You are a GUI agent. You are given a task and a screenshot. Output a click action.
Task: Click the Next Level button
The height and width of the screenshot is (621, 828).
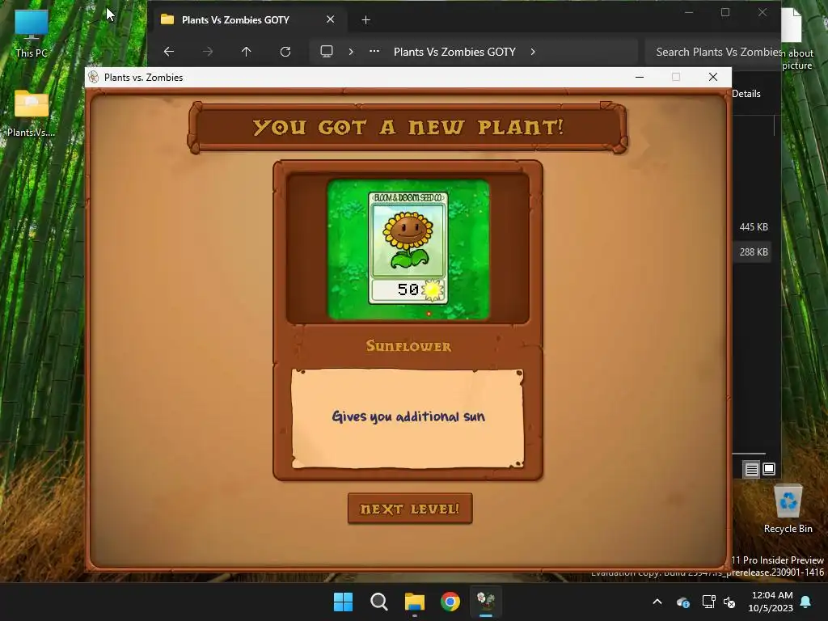(410, 509)
